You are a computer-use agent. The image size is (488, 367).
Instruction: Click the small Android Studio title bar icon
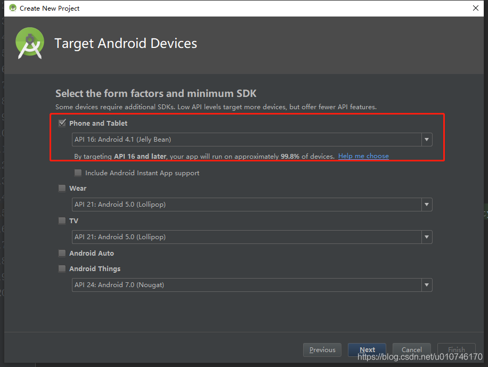(x=13, y=8)
